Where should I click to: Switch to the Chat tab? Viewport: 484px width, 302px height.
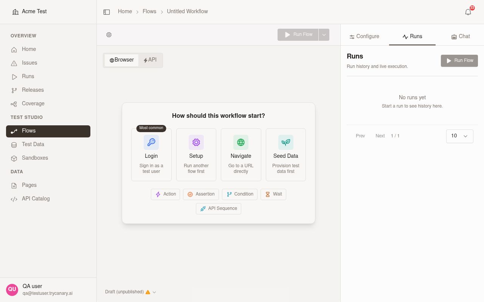coord(461,36)
